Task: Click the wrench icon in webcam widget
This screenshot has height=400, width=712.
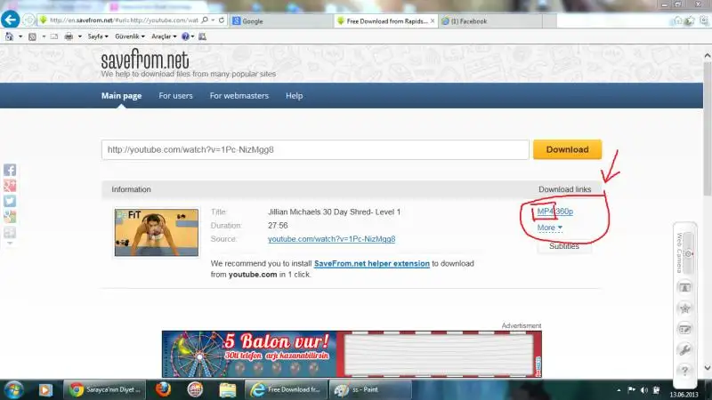Action: coord(685,349)
